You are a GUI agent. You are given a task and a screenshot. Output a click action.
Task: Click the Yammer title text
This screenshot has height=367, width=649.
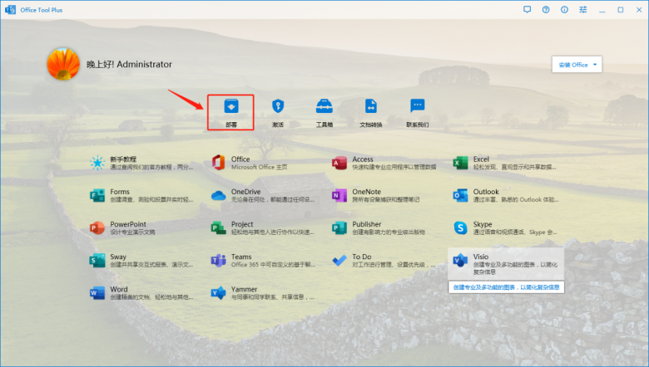click(244, 290)
